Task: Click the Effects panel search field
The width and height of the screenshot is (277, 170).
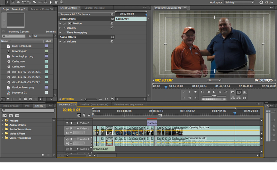Action: pyautogui.click(x=28, y=111)
